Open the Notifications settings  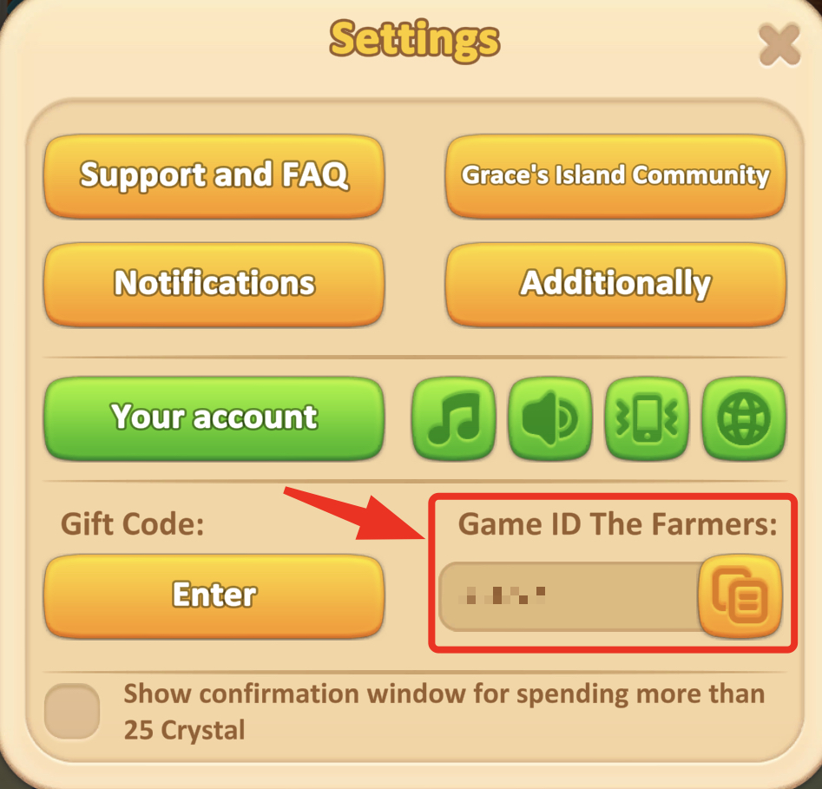214,285
